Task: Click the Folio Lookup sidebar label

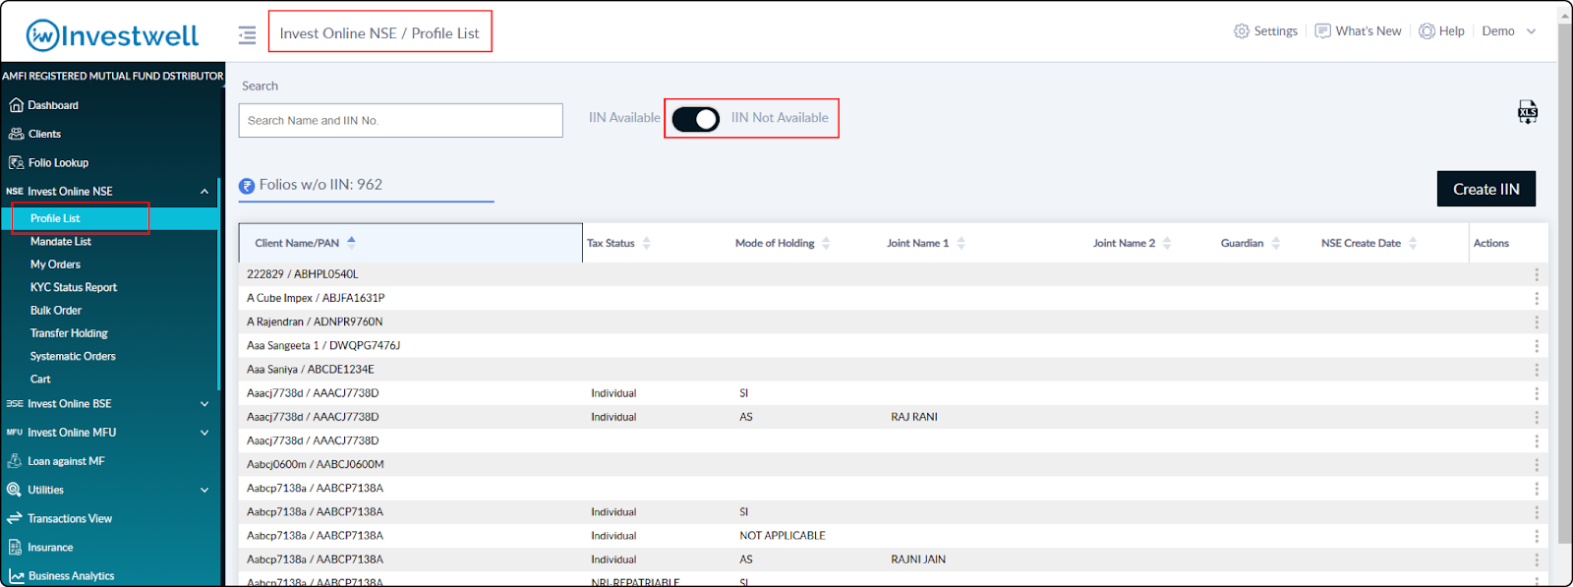Action: [58, 163]
